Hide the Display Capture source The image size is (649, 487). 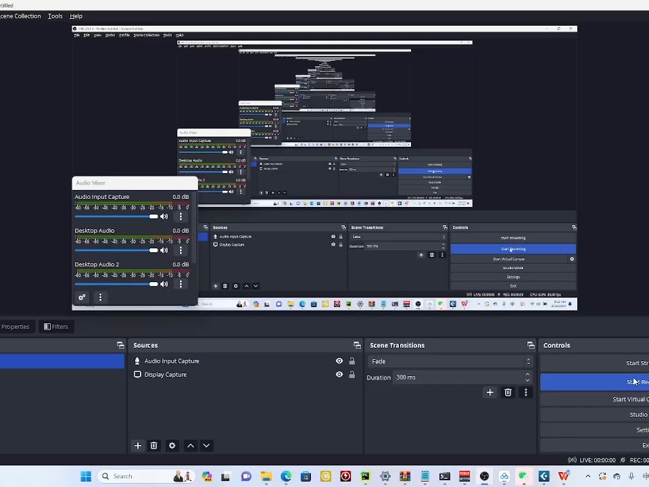click(x=339, y=374)
